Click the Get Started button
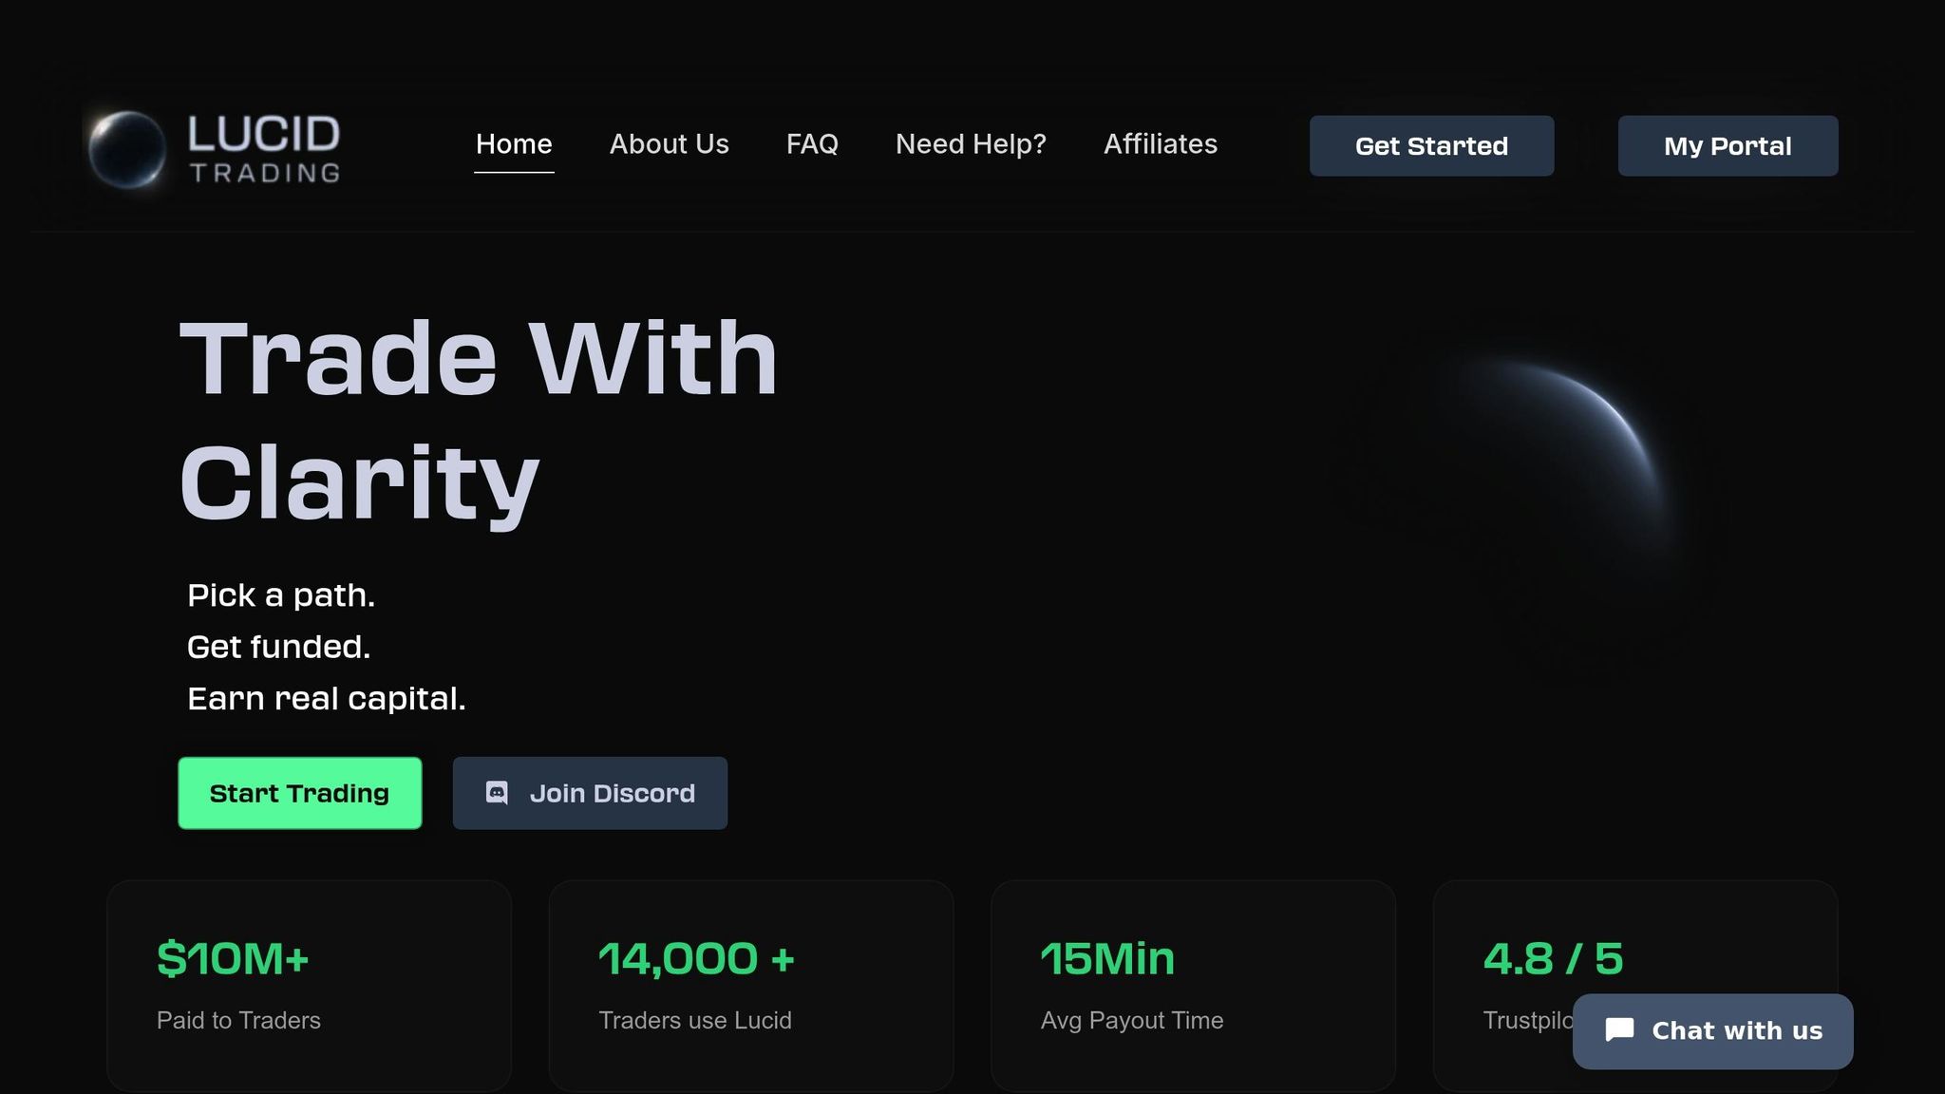 1431,145
